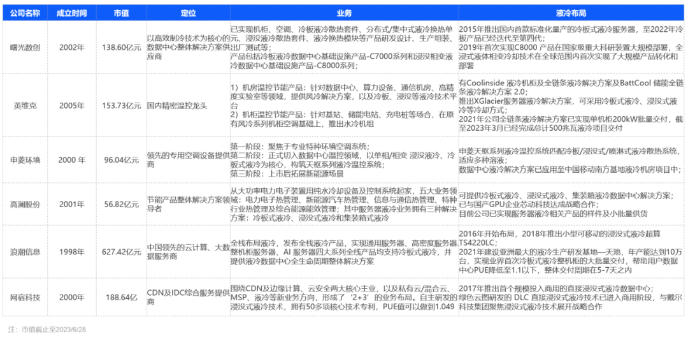The image size is (688, 343).
Task: Click the positioning cell 国内精密温控龙头
Action: (x=176, y=105)
